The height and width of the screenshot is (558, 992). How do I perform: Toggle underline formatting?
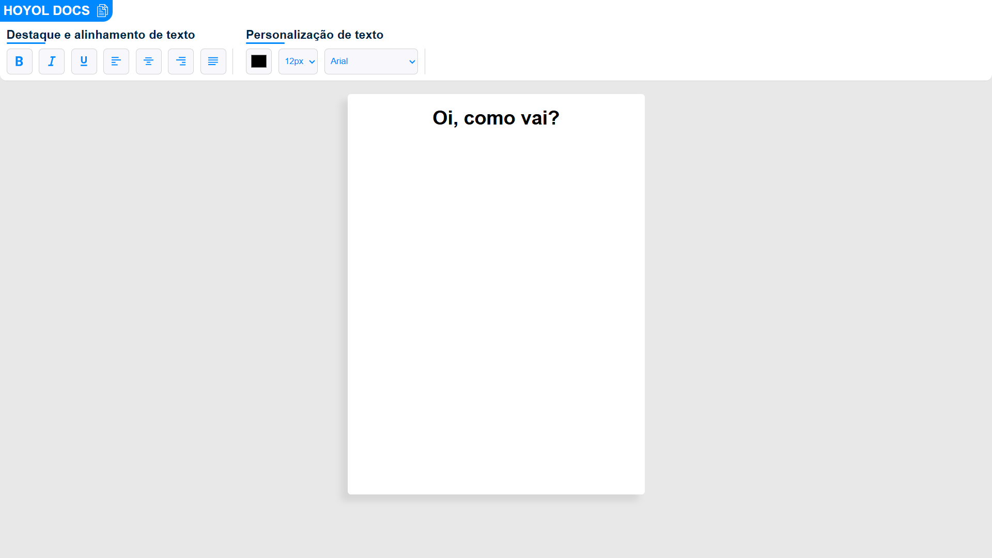tap(84, 61)
